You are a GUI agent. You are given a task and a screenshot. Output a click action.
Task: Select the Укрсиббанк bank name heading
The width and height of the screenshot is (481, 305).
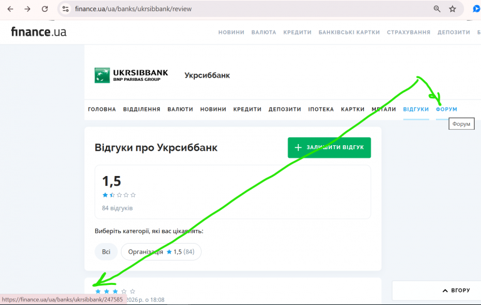click(x=207, y=76)
